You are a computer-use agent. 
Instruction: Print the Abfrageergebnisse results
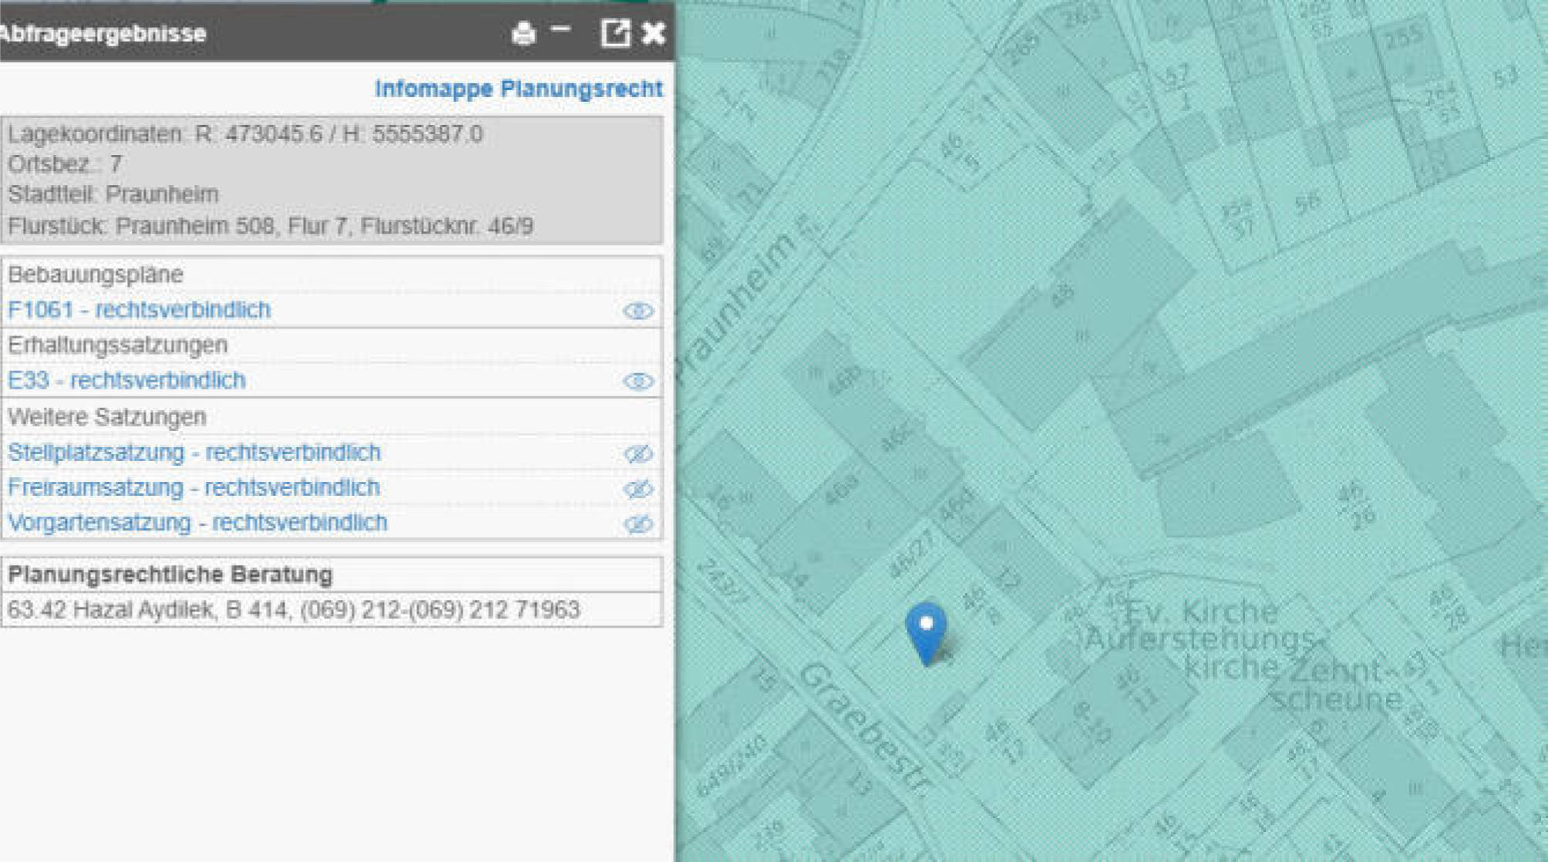523,33
